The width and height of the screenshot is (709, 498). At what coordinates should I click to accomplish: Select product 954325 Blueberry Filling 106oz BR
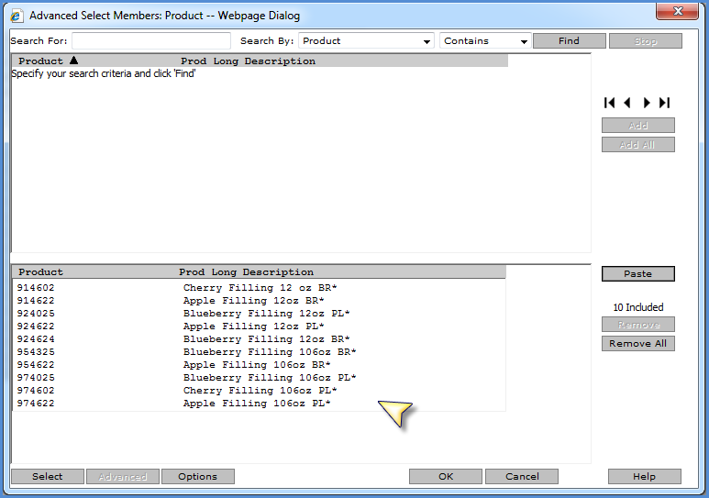click(x=259, y=352)
